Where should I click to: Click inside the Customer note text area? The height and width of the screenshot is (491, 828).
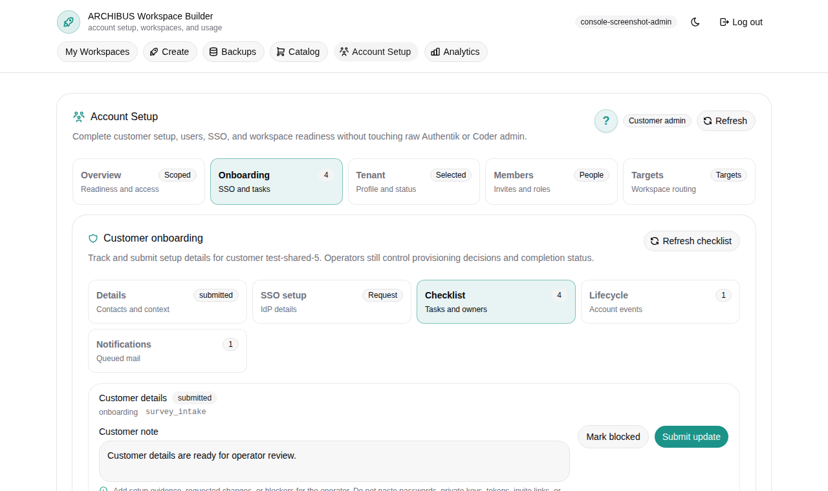pyautogui.click(x=334, y=461)
